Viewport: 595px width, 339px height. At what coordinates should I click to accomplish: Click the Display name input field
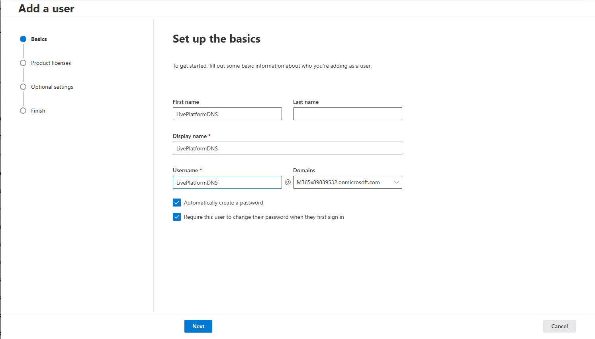pos(287,148)
